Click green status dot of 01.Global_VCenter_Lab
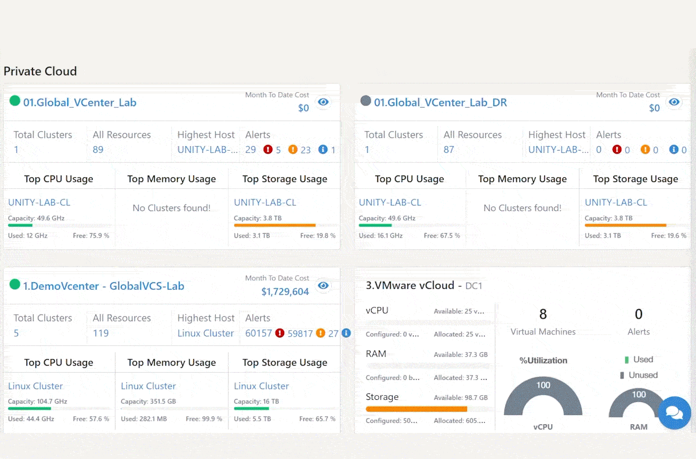 tap(15, 101)
